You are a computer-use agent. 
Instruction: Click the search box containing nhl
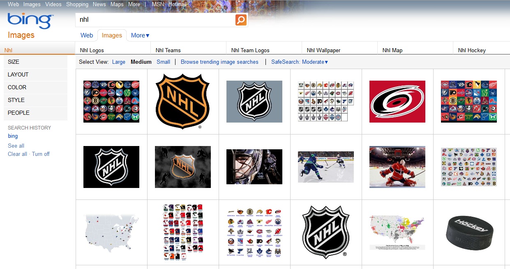[x=154, y=20]
